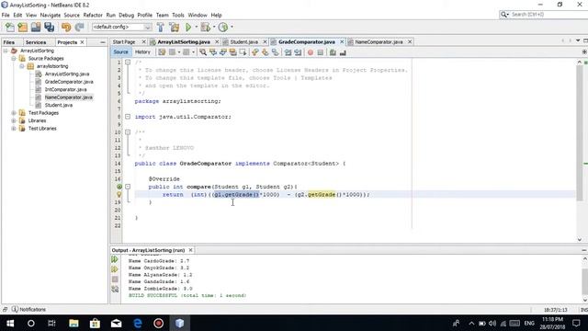Click the Debug Project toolbar icon
The width and height of the screenshot is (588, 331).
click(205, 27)
